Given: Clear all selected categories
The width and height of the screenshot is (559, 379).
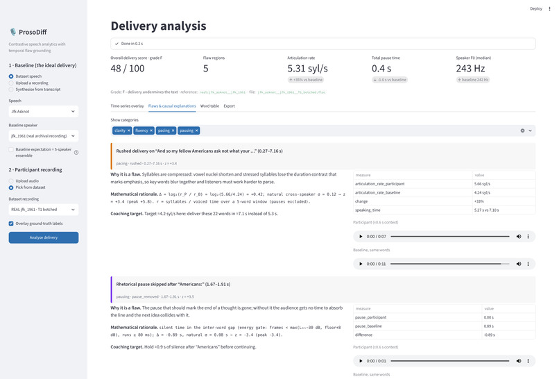Looking at the screenshot, I should point(522,130).
